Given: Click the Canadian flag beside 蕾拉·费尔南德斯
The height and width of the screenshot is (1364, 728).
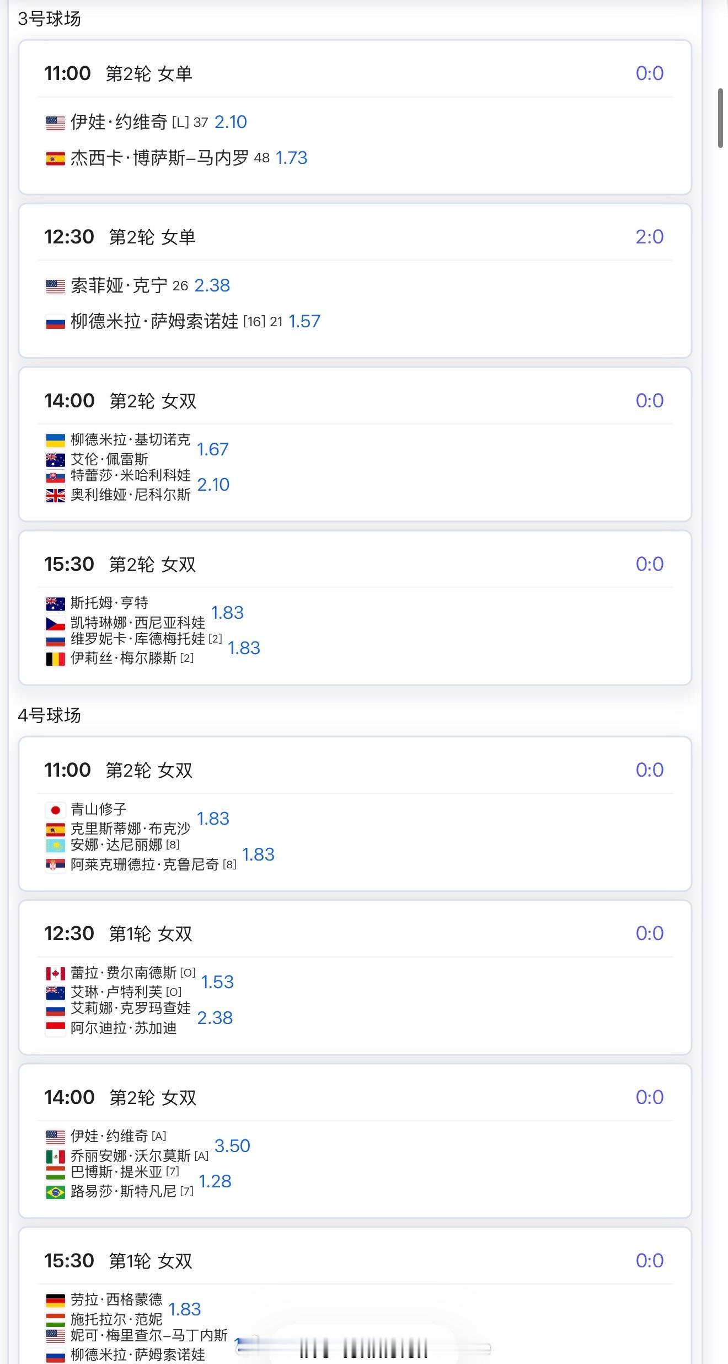Looking at the screenshot, I should 55,973.
